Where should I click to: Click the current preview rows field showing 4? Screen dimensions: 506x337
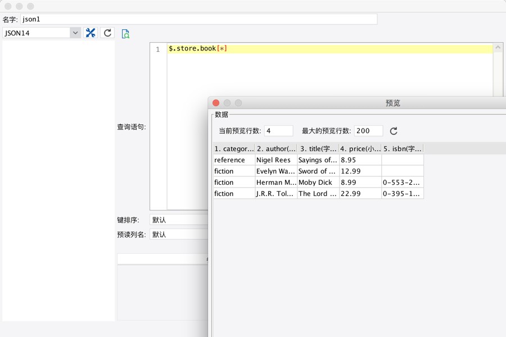[279, 130]
